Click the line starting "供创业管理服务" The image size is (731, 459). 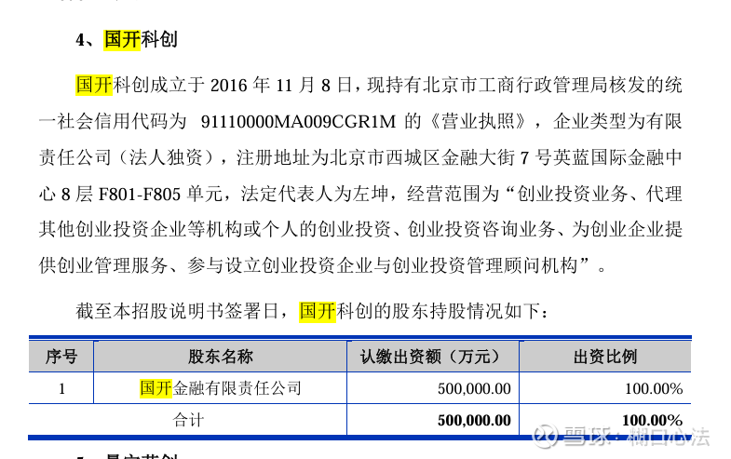322,265
